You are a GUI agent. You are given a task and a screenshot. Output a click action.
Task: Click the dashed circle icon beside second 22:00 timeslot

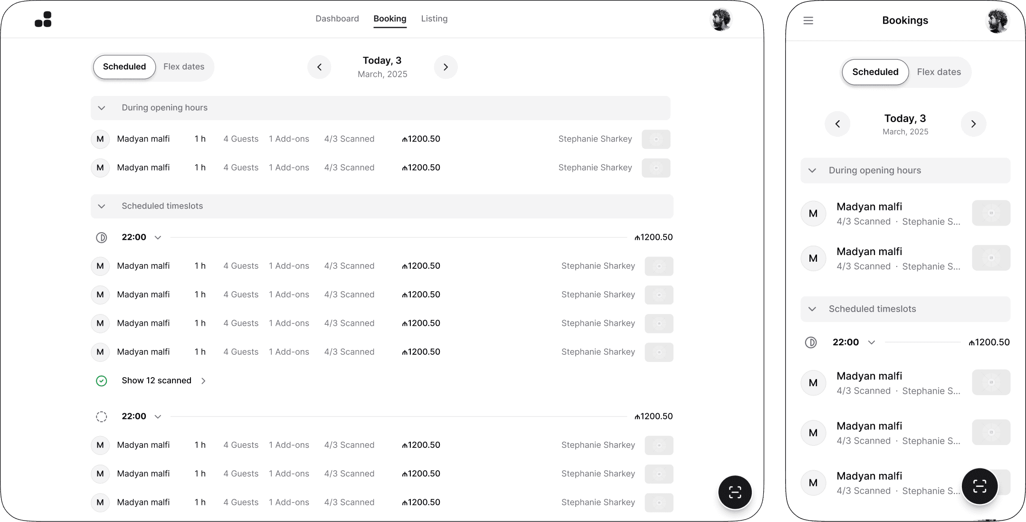[101, 417]
